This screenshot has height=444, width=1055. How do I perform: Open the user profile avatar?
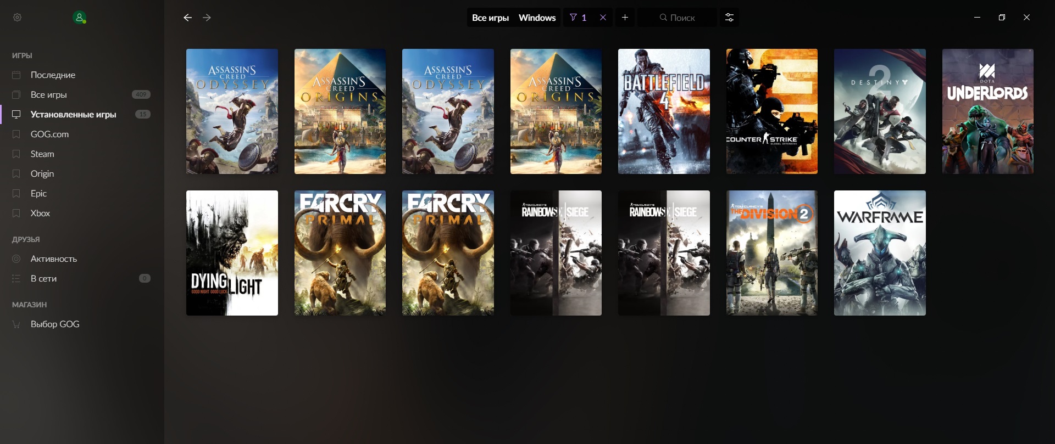tap(80, 18)
